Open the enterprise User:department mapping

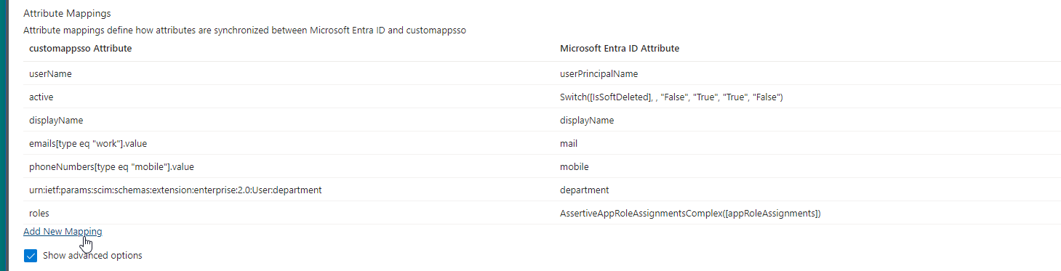pyautogui.click(x=175, y=190)
